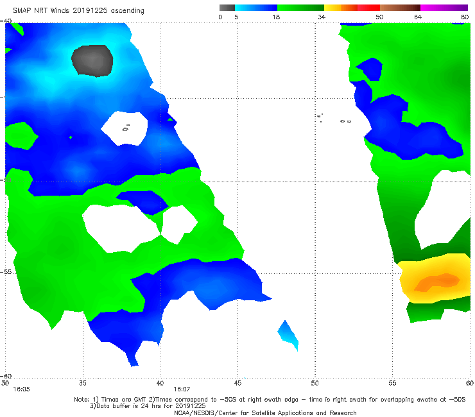Click the "NOAA/NESDIS/Center for Satellite Applications and Research" credit
This screenshot has width=475, height=417.
(x=265, y=413)
